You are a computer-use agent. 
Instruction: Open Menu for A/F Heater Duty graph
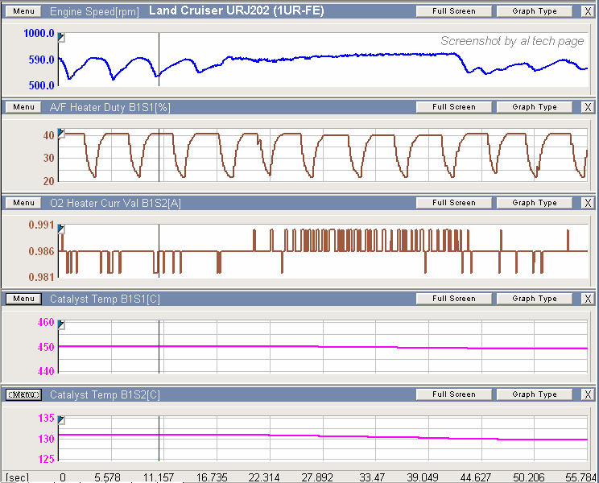coord(23,107)
